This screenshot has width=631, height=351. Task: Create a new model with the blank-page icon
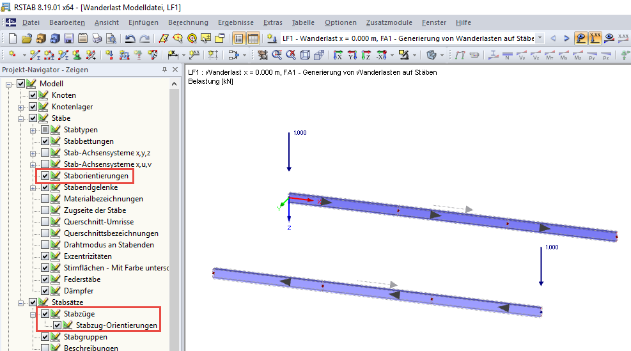click(13, 38)
